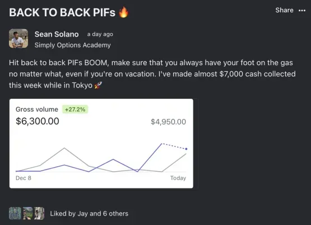Open Sean Solano's profile picture
Viewport: 311px width, 225px height.
coord(18,39)
